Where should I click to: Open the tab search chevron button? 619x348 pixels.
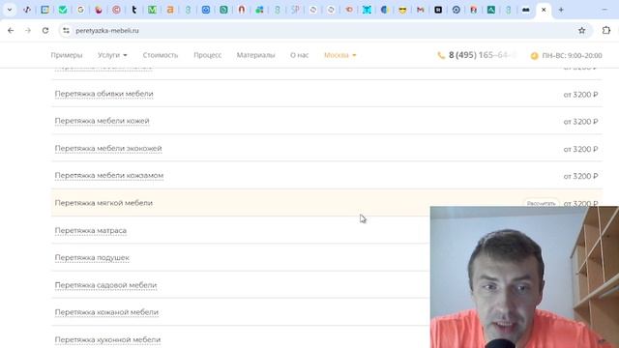(x=10, y=10)
